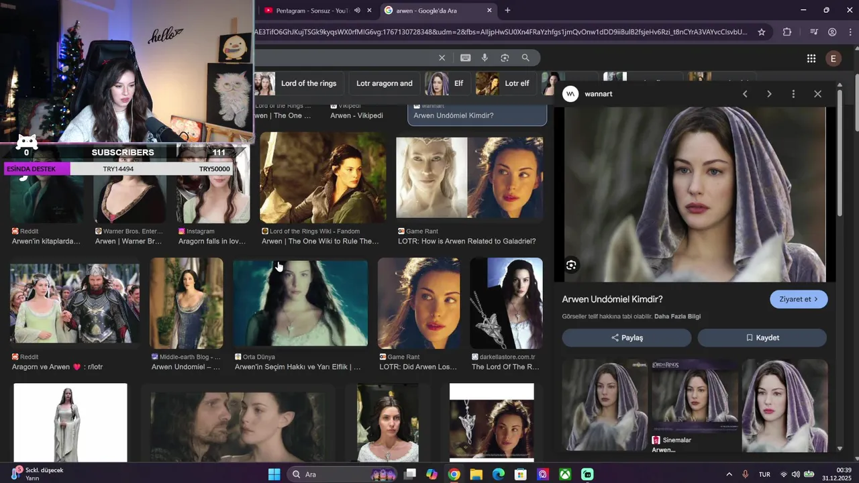Apply the Lotr elf filter chip
The width and height of the screenshot is (859, 483).
[507, 84]
